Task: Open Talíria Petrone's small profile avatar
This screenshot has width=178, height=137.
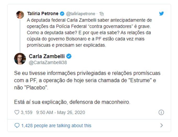Action: [20, 15]
